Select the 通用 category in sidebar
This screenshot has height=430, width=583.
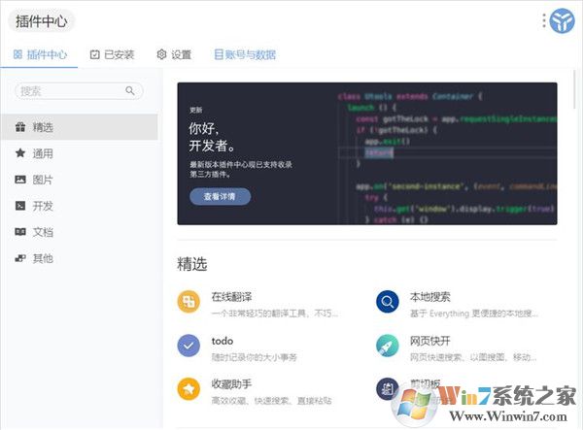point(79,153)
